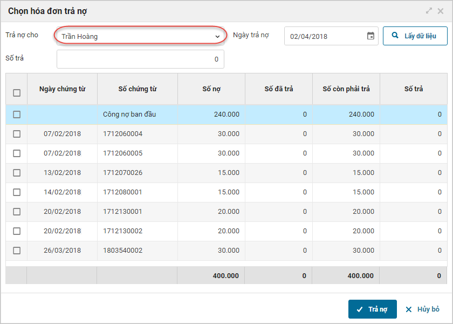Click the Ngày trả nợ date field

325,36
